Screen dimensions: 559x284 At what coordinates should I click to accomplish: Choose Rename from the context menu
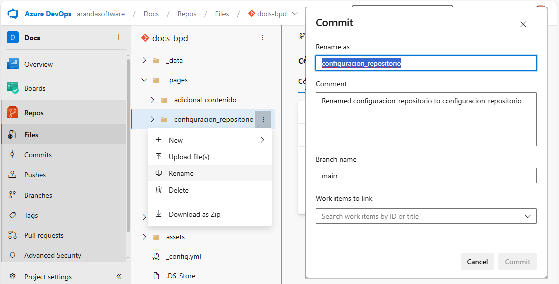tap(181, 173)
